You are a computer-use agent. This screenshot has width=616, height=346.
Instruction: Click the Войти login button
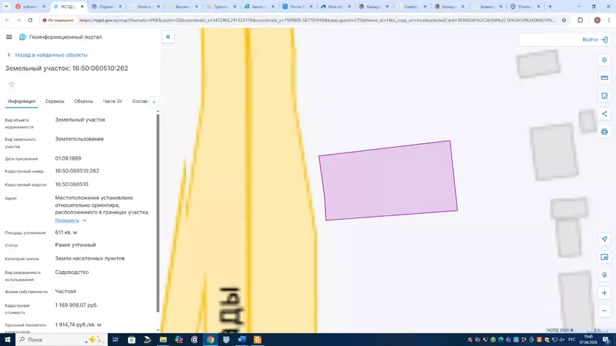594,40
